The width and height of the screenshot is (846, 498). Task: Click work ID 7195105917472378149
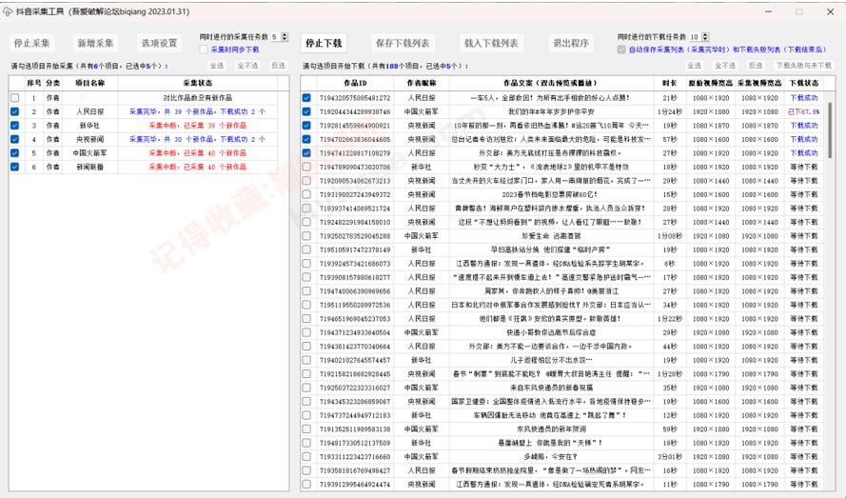[x=354, y=250]
